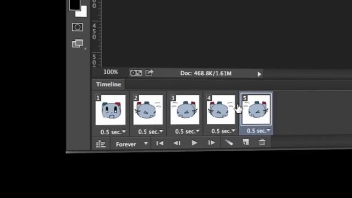Click the Doc: 468.8K/1.61M status text

[x=206, y=73]
